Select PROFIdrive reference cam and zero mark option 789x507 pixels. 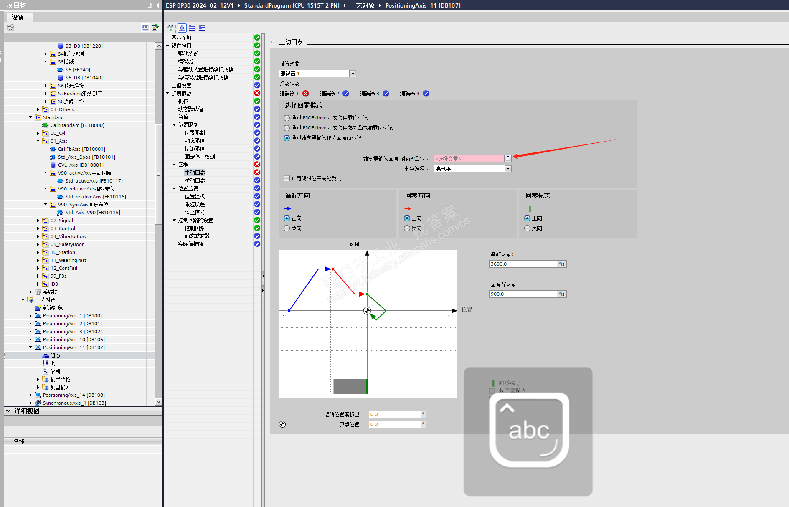pos(287,128)
